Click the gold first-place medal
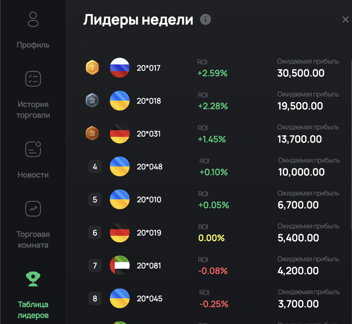352x324 pixels. (x=92, y=68)
